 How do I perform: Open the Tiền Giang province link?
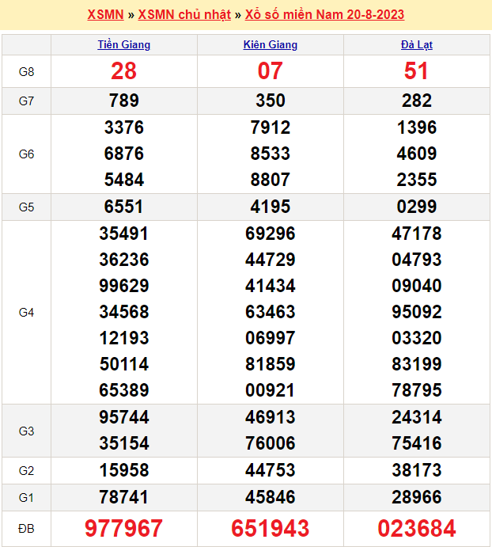point(123,44)
